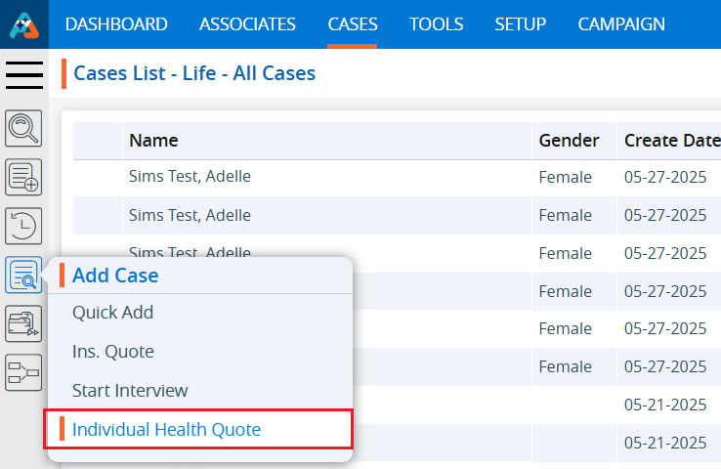This screenshot has width=721, height=469.
Task: Click the folder forward arrows sidebar icon
Action: (24, 323)
